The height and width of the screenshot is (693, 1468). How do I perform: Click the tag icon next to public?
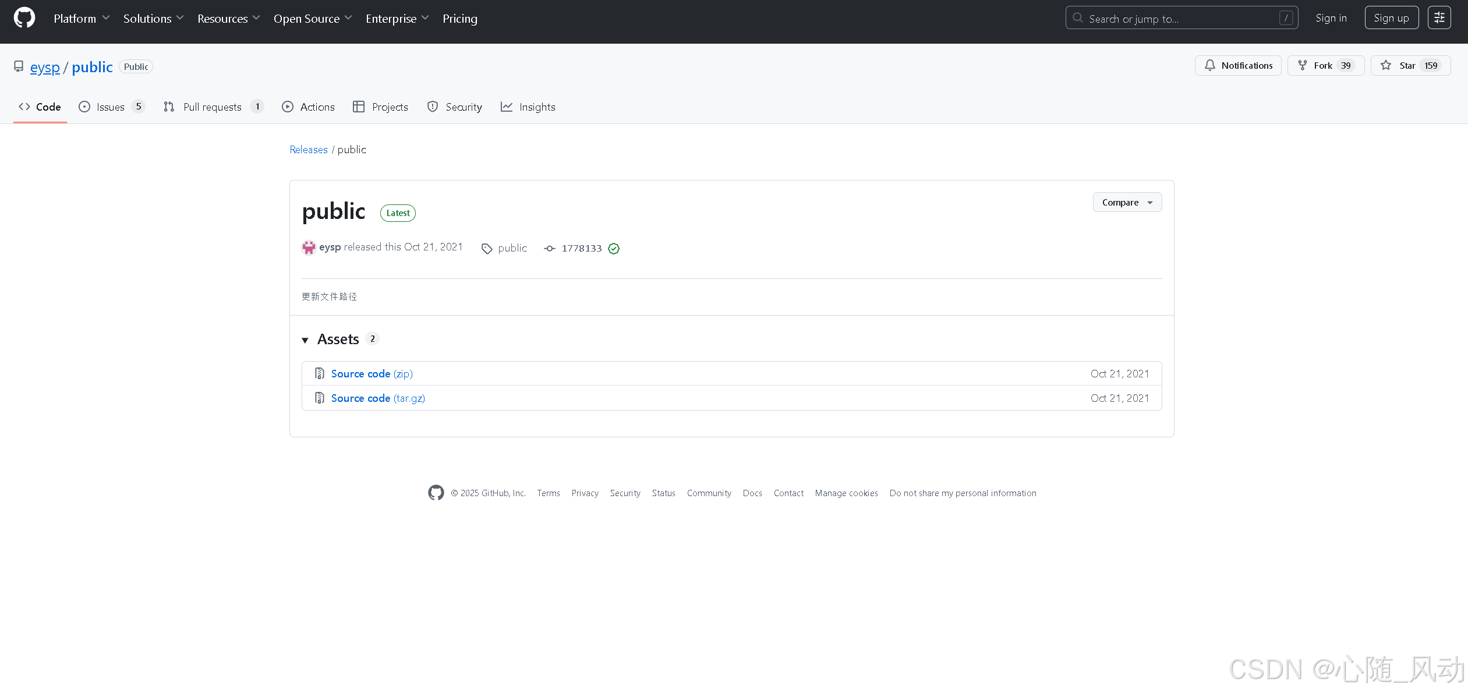click(x=487, y=249)
